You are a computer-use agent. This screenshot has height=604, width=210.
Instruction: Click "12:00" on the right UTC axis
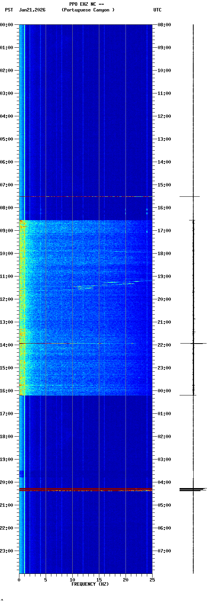pyautogui.click(x=164, y=116)
